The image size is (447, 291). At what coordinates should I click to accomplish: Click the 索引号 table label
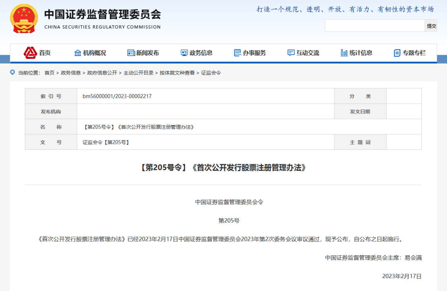coord(51,96)
